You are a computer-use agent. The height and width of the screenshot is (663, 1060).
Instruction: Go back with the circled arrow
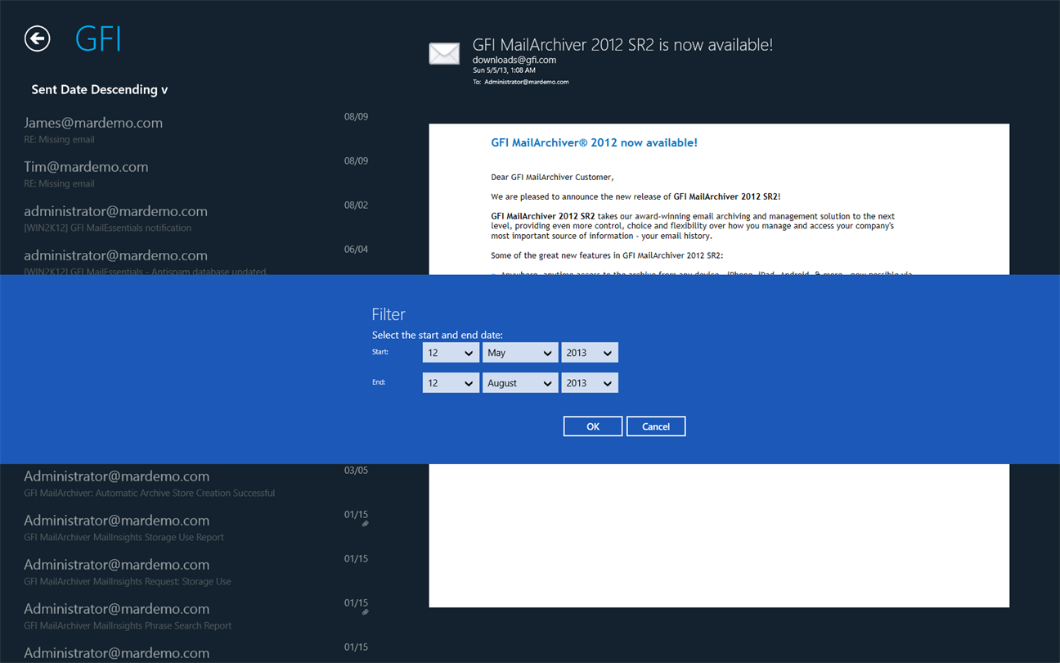click(x=37, y=38)
